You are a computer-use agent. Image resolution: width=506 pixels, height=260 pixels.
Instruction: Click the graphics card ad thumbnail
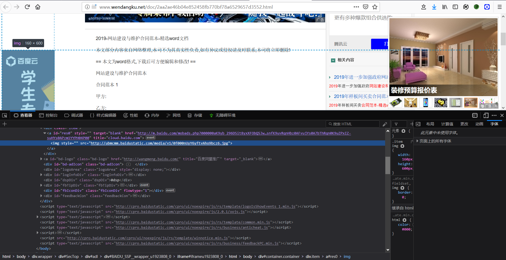click(396, 102)
